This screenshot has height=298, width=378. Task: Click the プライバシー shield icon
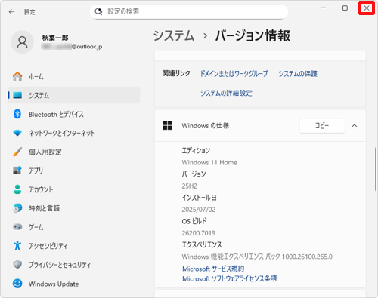coord(17,265)
